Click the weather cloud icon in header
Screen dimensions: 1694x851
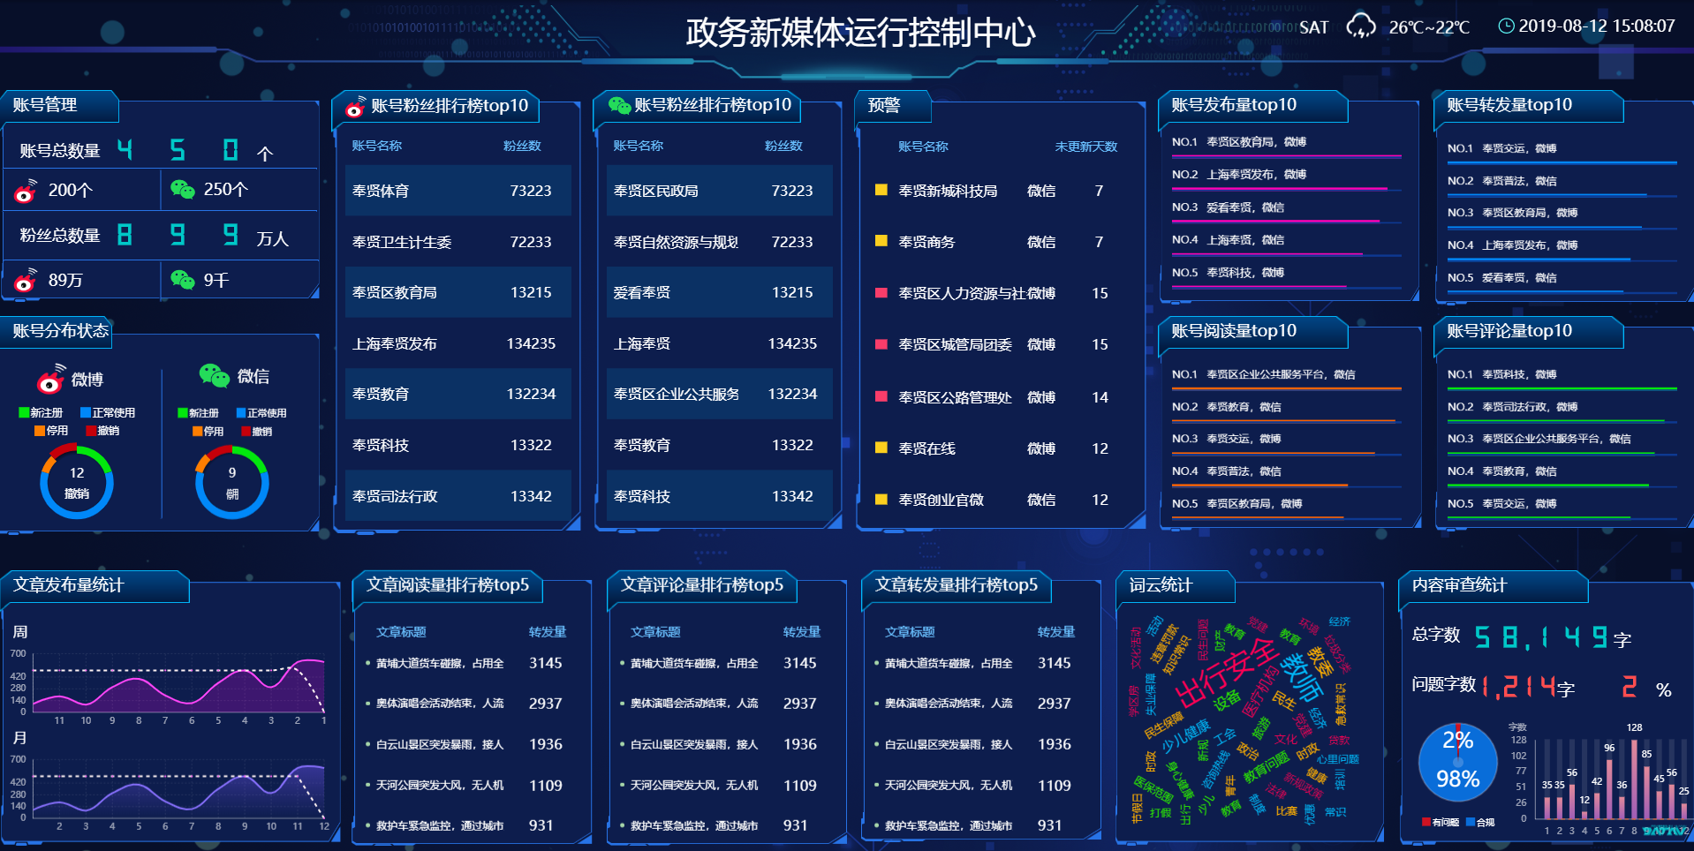(x=1360, y=26)
